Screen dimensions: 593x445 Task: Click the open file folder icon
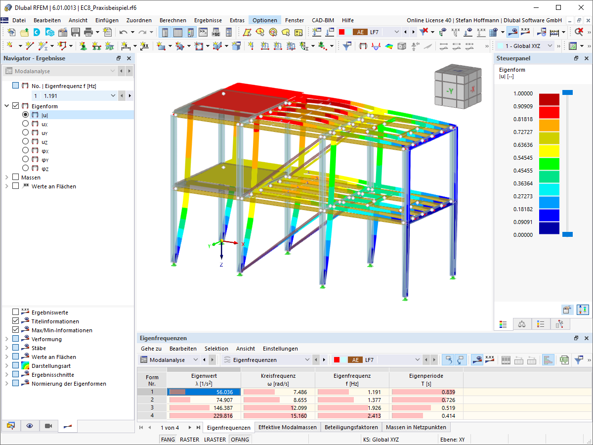pyautogui.click(x=24, y=32)
